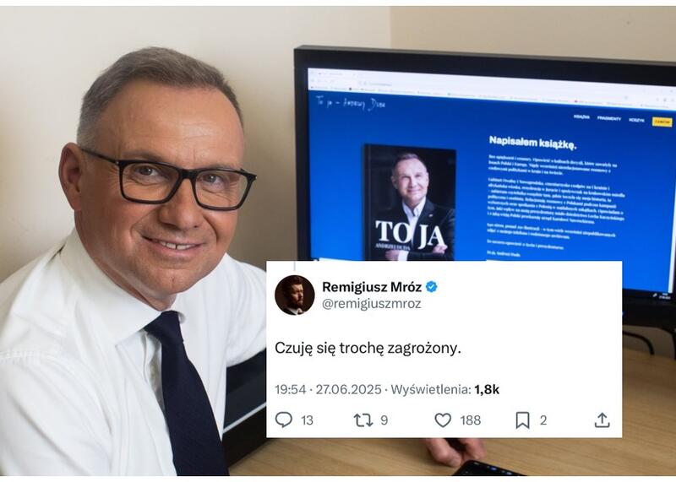Click the handwritten site title on the webpage
This screenshot has height=482, width=676.
coord(350,103)
